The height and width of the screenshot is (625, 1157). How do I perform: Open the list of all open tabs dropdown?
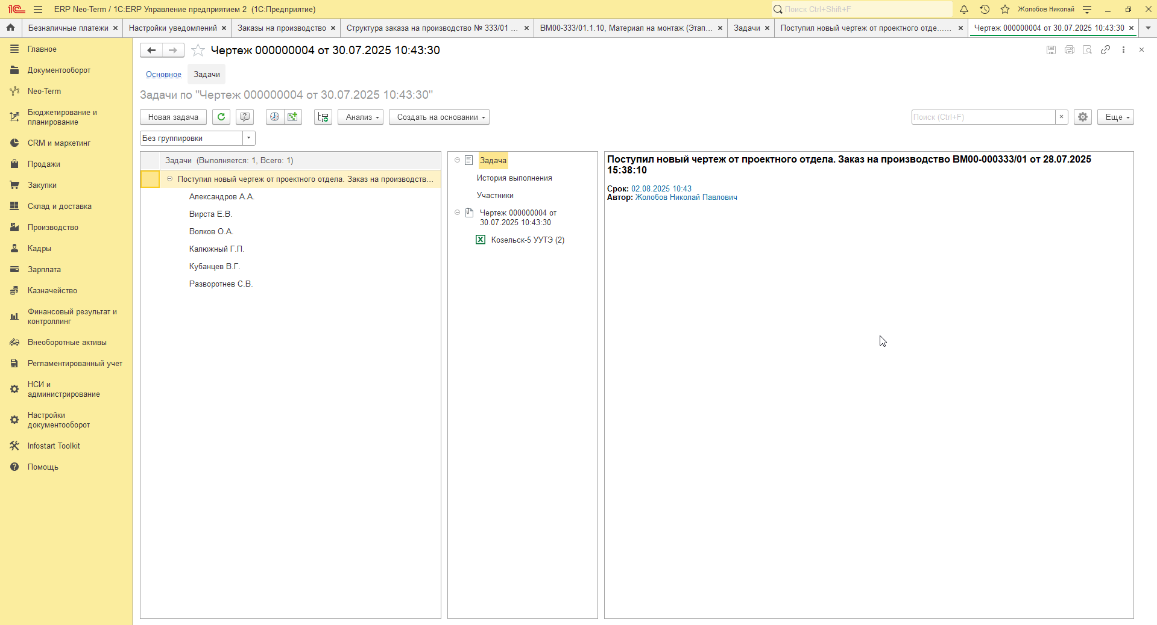[1148, 28]
